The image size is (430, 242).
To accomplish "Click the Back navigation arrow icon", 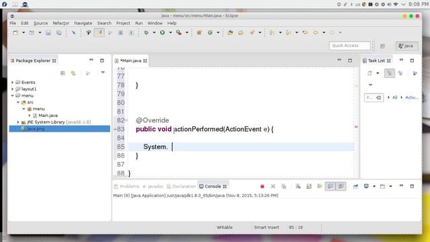I will click(x=316, y=33).
